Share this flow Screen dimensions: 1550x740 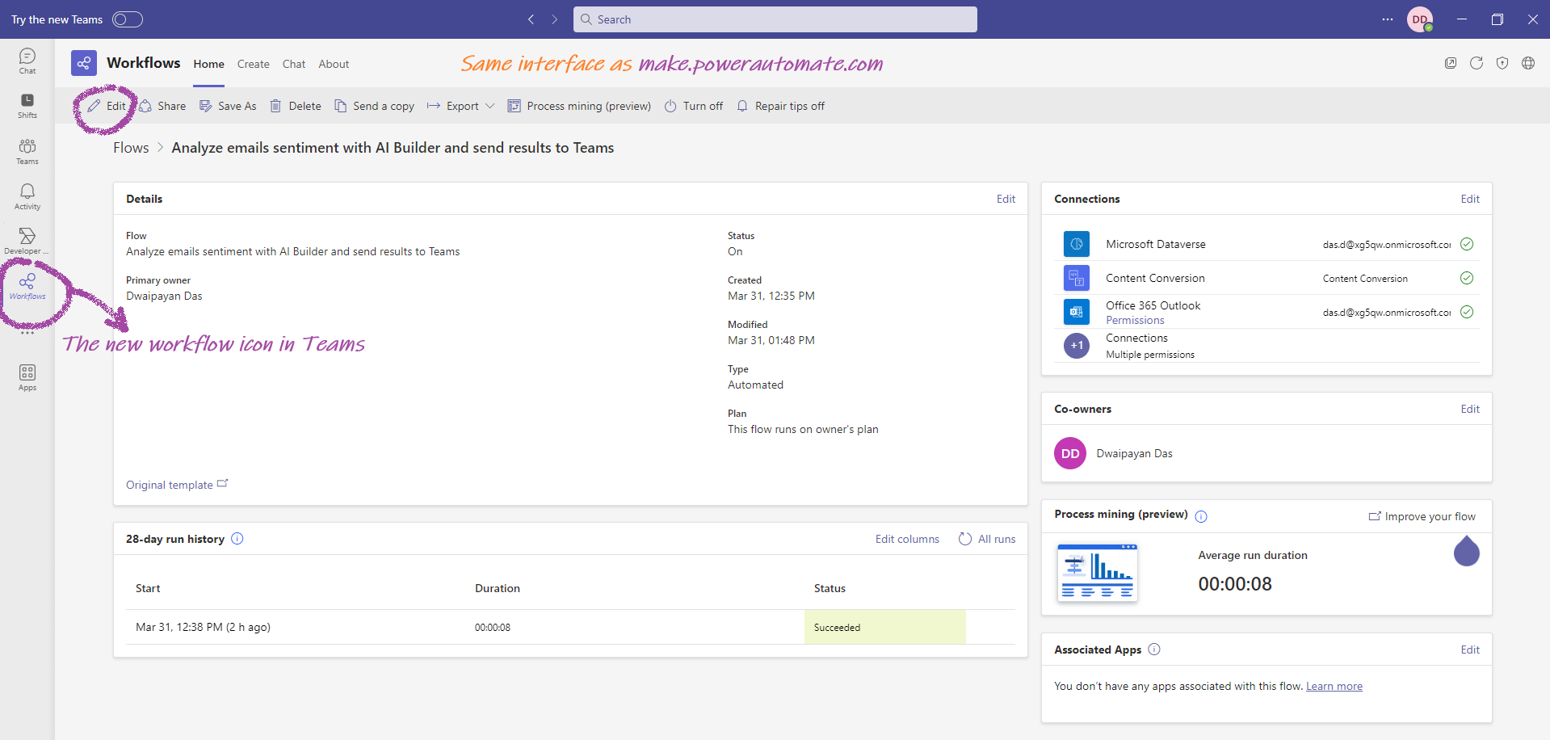162,106
